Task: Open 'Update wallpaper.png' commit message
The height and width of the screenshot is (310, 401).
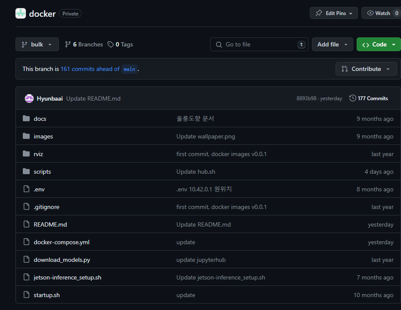Action: coord(206,136)
